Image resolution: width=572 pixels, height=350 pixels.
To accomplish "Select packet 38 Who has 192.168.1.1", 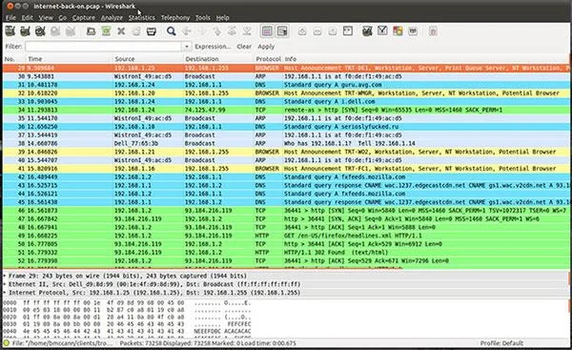I will pyautogui.click(x=286, y=143).
